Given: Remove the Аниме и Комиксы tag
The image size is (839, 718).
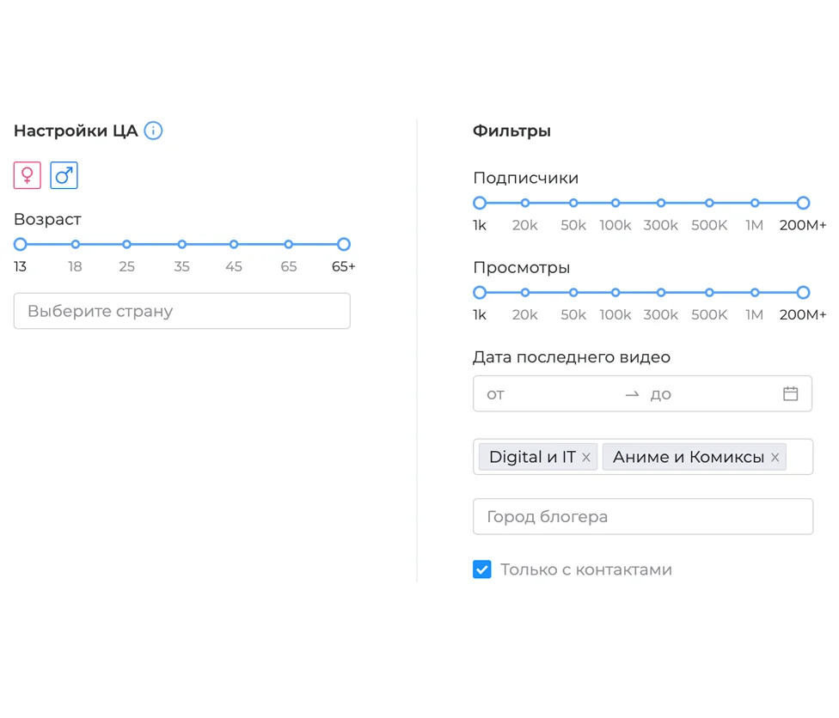Looking at the screenshot, I should point(775,458).
